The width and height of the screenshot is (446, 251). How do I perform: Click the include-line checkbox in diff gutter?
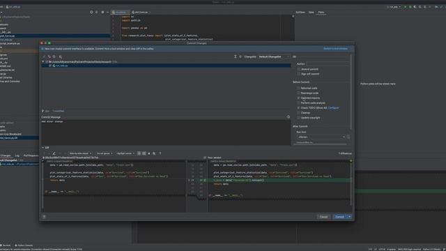click(x=205, y=180)
